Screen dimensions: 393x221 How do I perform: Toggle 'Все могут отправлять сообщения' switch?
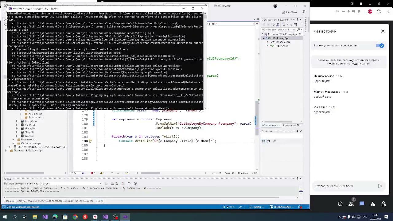[x=380, y=46]
